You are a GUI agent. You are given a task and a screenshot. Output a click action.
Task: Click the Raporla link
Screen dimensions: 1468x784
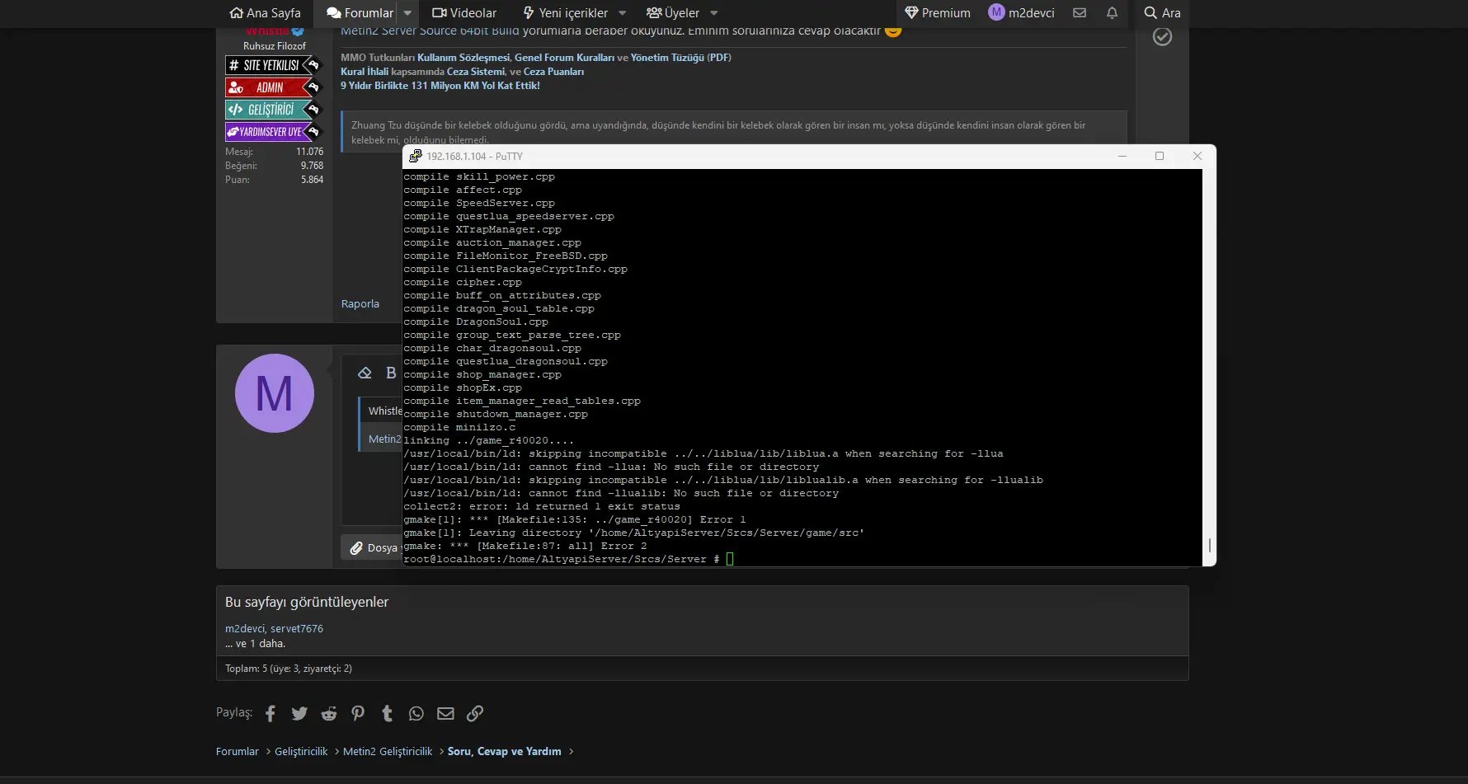pos(360,304)
